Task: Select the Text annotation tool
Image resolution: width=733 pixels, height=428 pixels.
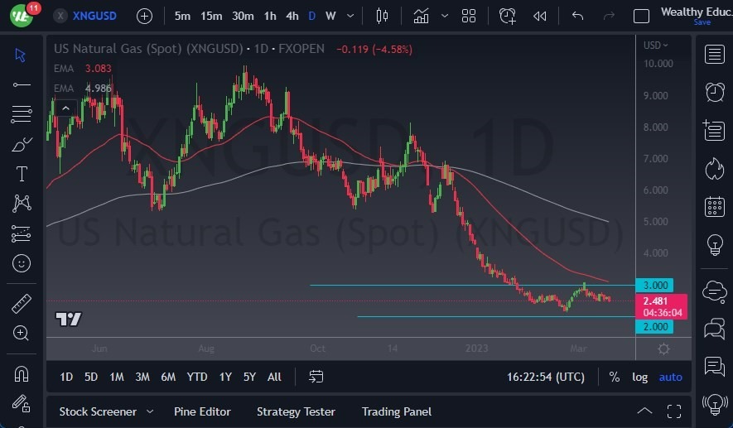Action: [x=22, y=174]
